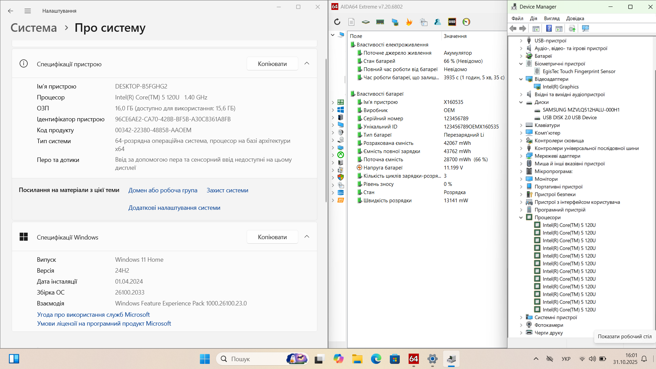Click the CPU chip toolbar icon in AIDA64

[x=366, y=22]
